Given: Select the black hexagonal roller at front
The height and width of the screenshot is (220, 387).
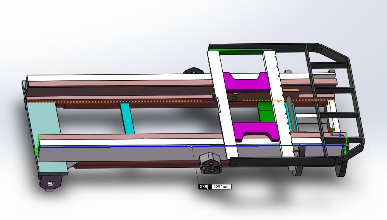Looking at the screenshot, I should [x=210, y=163].
